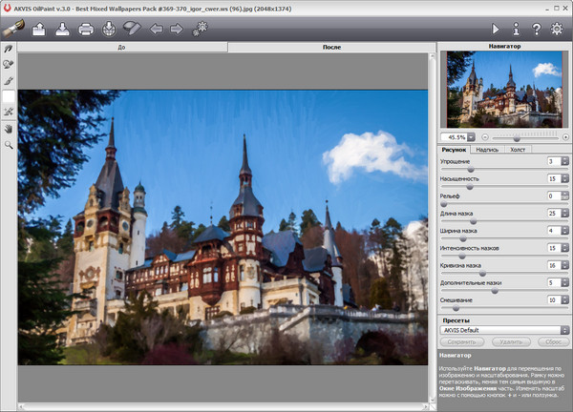Undo the last action with left arrow
Image resolution: width=573 pixels, height=412 pixels.
(156, 29)
